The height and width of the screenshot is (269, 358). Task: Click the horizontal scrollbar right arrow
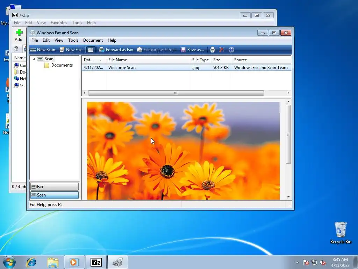(288, 93)
